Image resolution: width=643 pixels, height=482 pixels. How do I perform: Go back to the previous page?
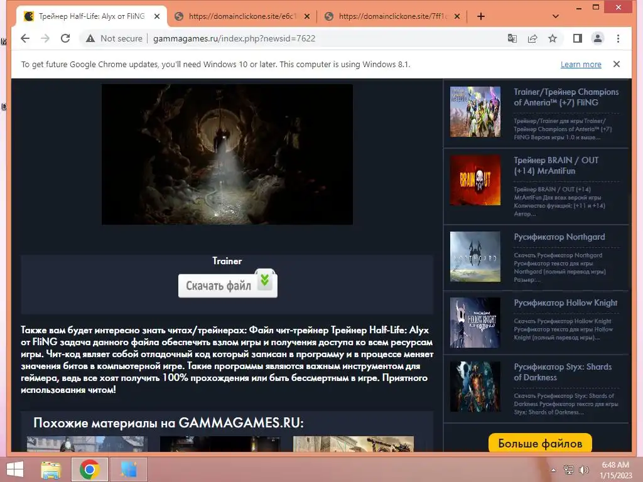(x=25, y=38)
